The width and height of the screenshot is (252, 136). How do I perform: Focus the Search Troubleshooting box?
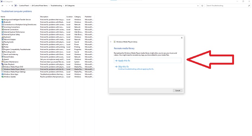[226, 6]
